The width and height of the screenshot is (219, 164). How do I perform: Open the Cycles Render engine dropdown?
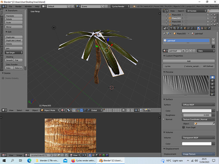[120, 7]
